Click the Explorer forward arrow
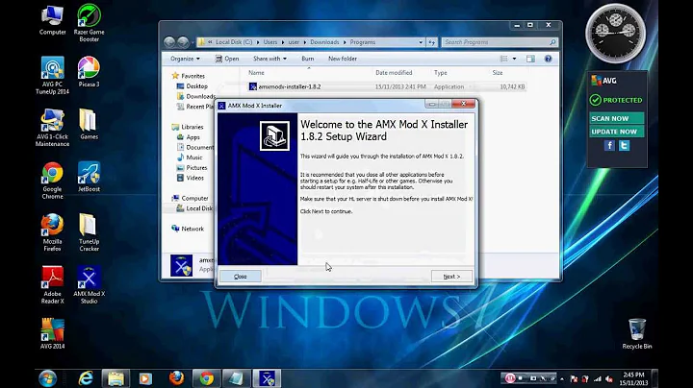This screenshot has height=388, width=693. (183, 42)
